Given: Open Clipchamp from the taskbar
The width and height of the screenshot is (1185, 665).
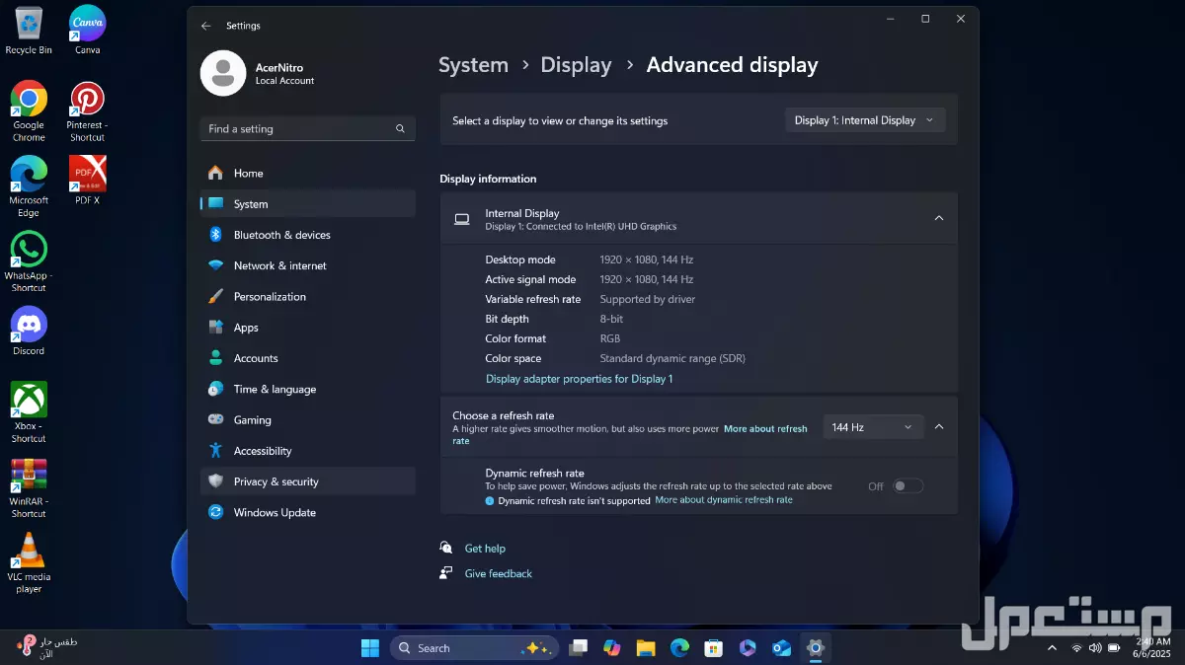Looking at the screenshot, I should coord(748,648).
